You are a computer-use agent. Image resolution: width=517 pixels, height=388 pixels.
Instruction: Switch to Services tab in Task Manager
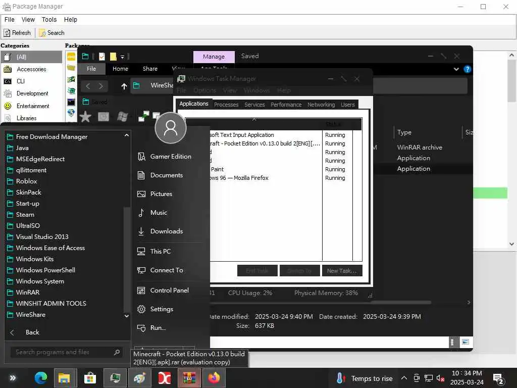[254, 105]
